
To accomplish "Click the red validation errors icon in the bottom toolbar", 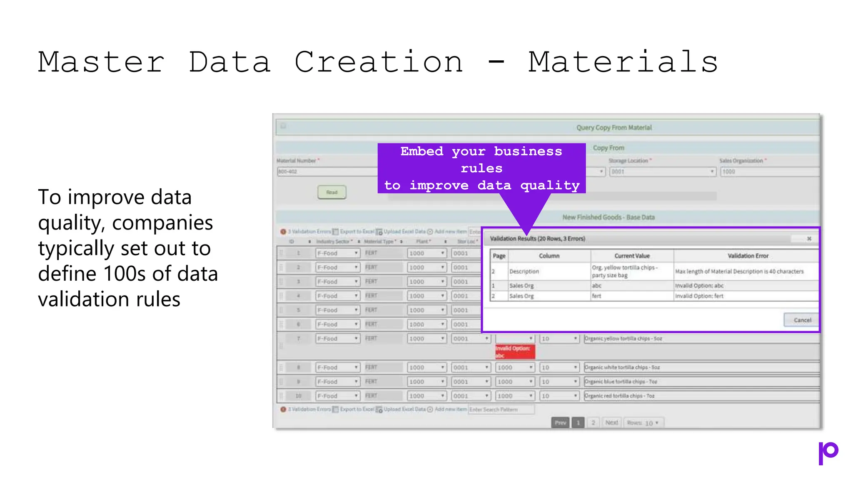I will (x=283, y=410).
